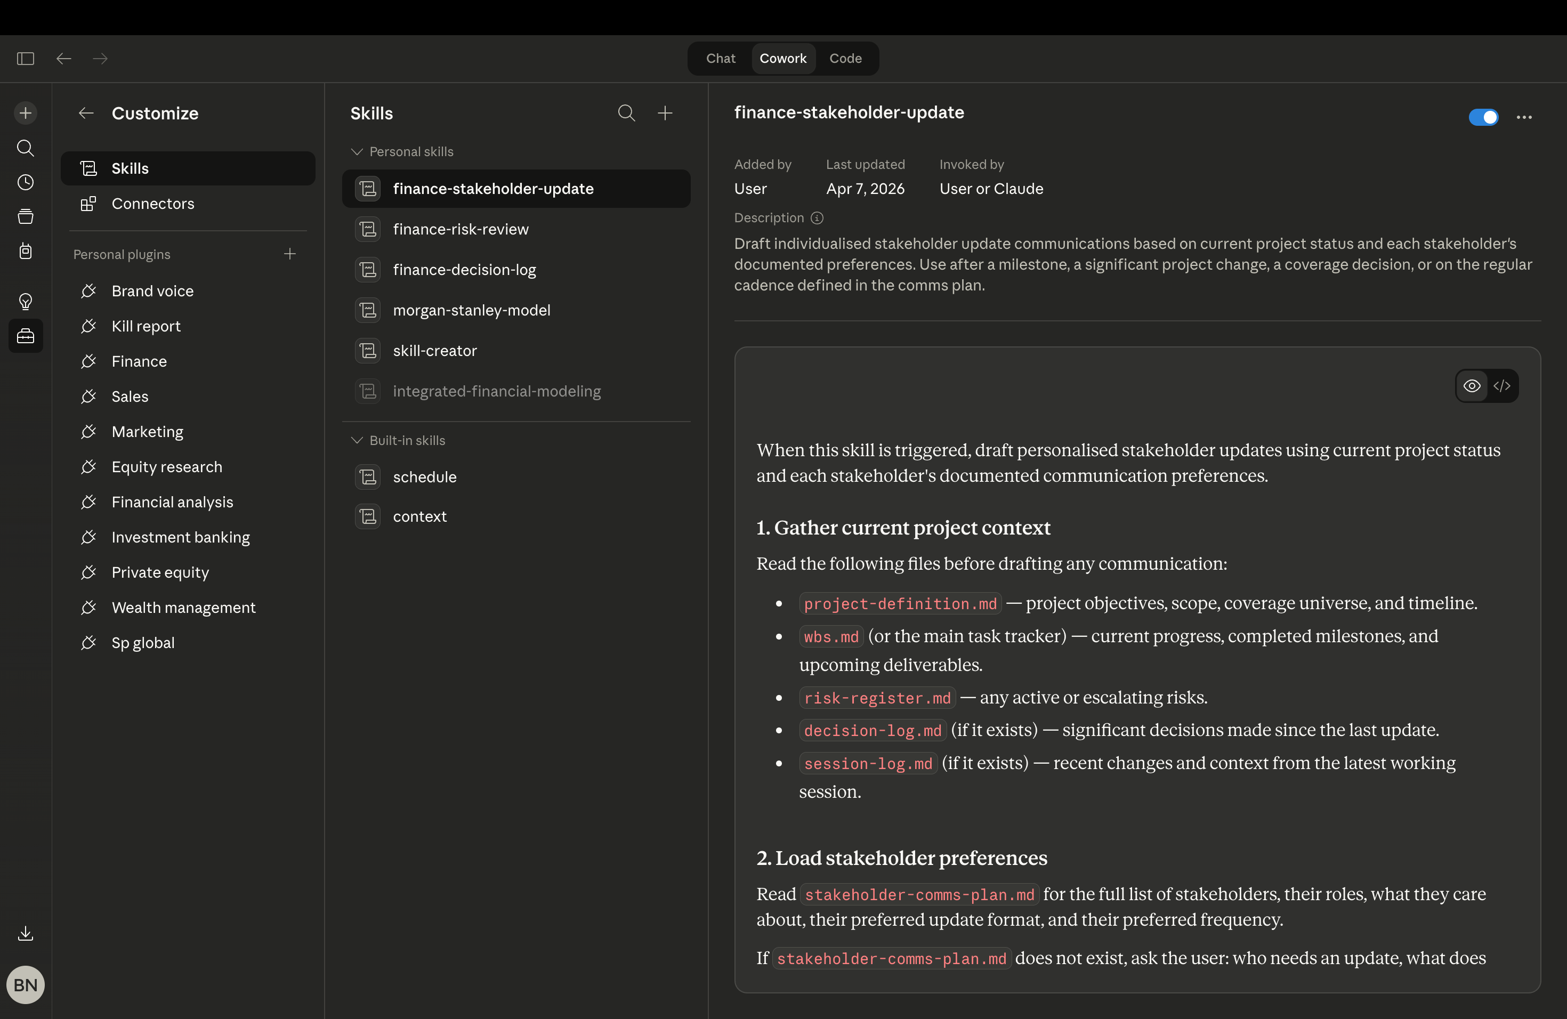This screenshot has width=1567, height=1019.
Task: Open the history clock icon in left rail
Action: click(x=26, y=182)
